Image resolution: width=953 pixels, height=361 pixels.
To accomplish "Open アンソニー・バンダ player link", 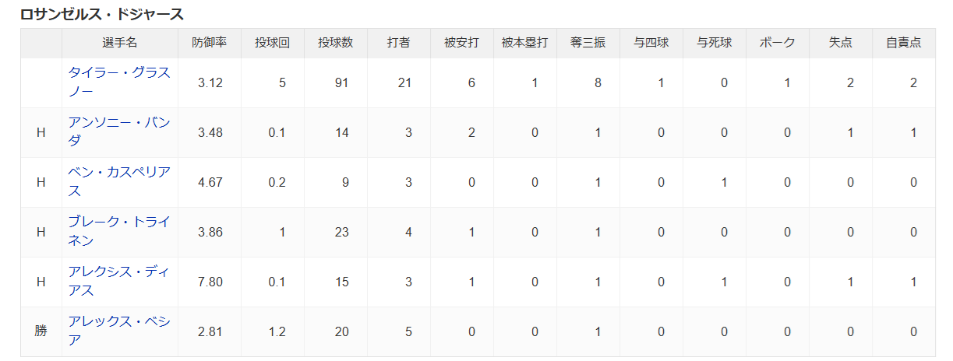I will click(119, 132).
